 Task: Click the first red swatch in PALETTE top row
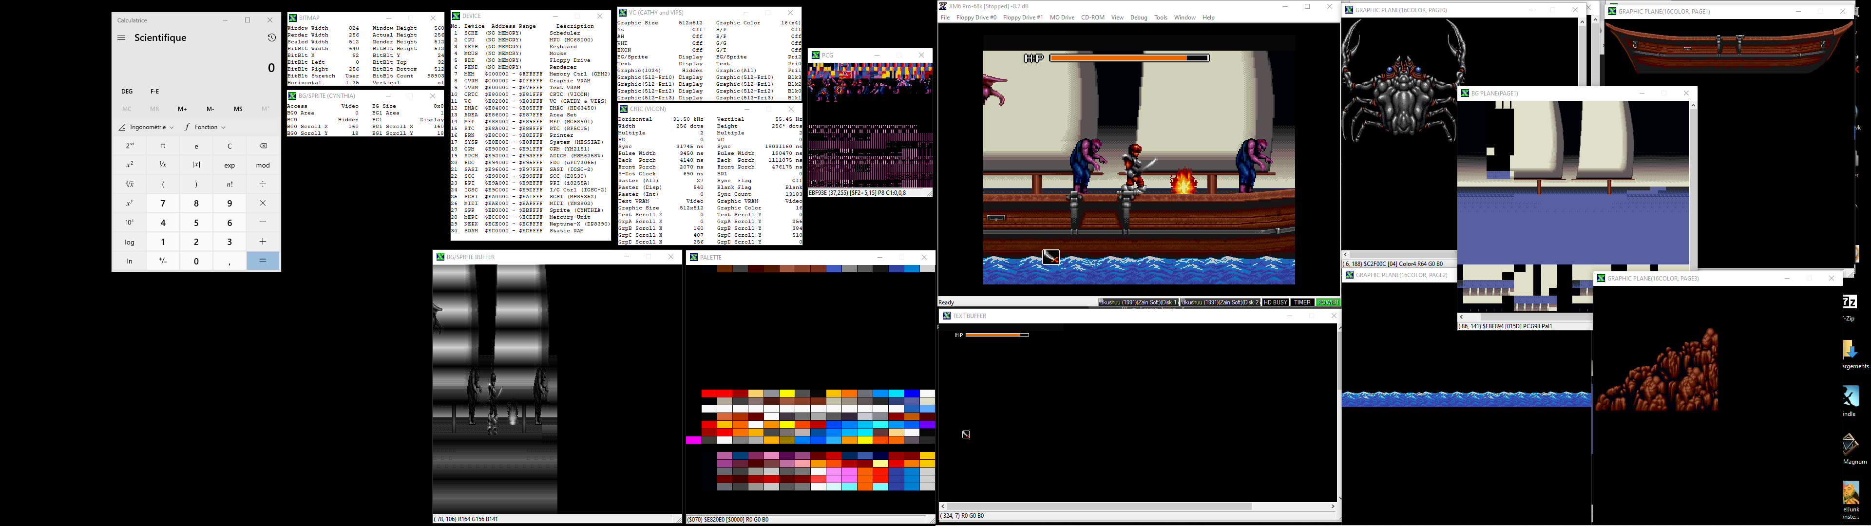coord(709,393)
